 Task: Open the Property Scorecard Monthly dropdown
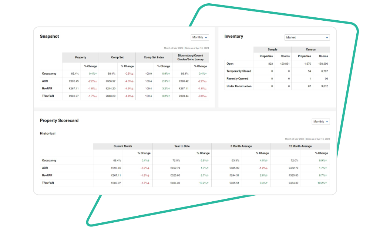[x=320, y=122]
